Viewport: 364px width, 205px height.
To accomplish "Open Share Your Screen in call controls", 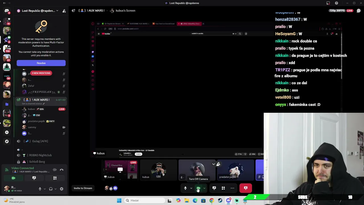I will pyautogui.click(x=214, y=188).
